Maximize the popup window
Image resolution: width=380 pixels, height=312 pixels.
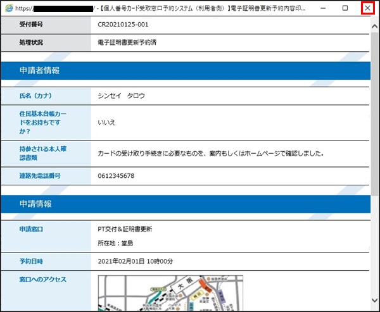coord(345,9)
